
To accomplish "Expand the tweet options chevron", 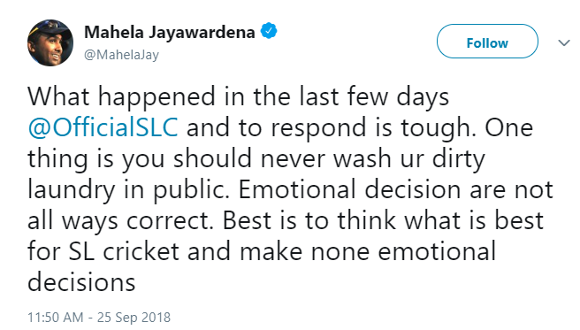I will [x=564, y=43].
